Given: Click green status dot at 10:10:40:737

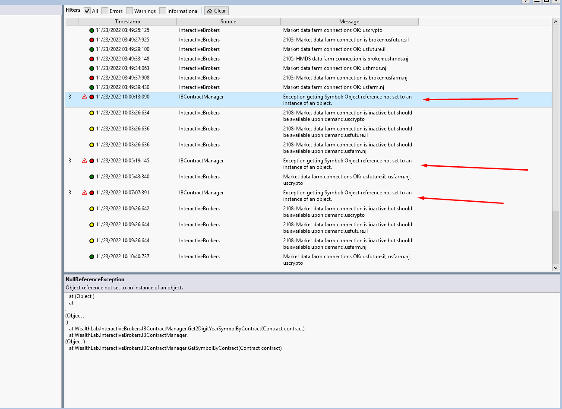Looking at the screenshot, I should coord(92,257).
